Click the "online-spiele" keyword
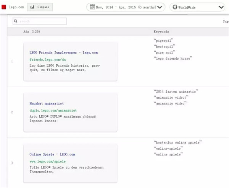The image size is (229, 188). click(x=168, y=148)
